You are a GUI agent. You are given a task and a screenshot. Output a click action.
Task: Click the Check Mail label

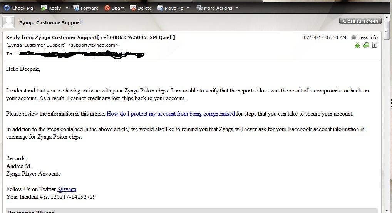click(23, 8)
